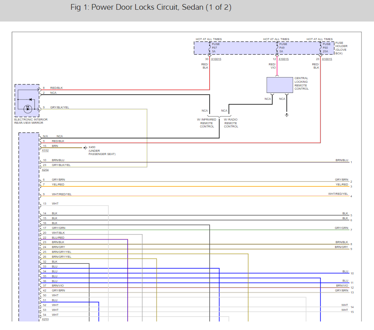Open the X10015 connector link at pin 12
The width and height of the screenshot is (374, 330).
[x=283, y=59]
